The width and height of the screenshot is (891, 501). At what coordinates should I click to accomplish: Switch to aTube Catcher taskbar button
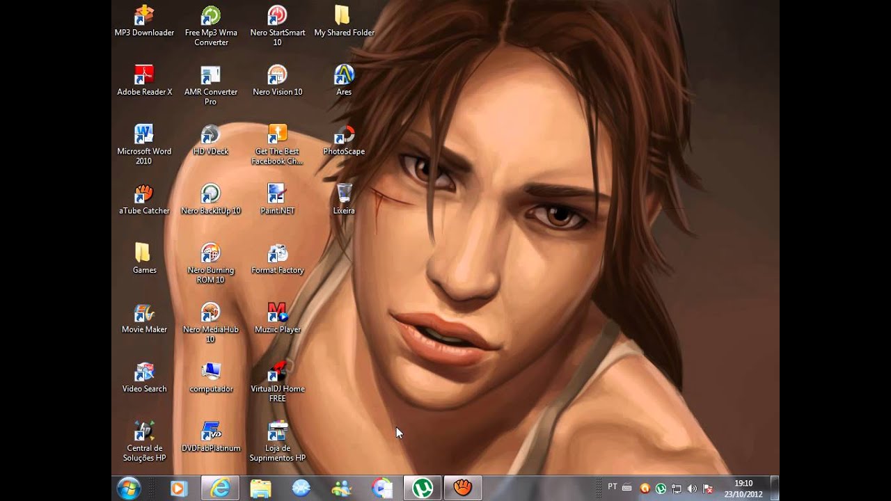click(x=463, y=488)
